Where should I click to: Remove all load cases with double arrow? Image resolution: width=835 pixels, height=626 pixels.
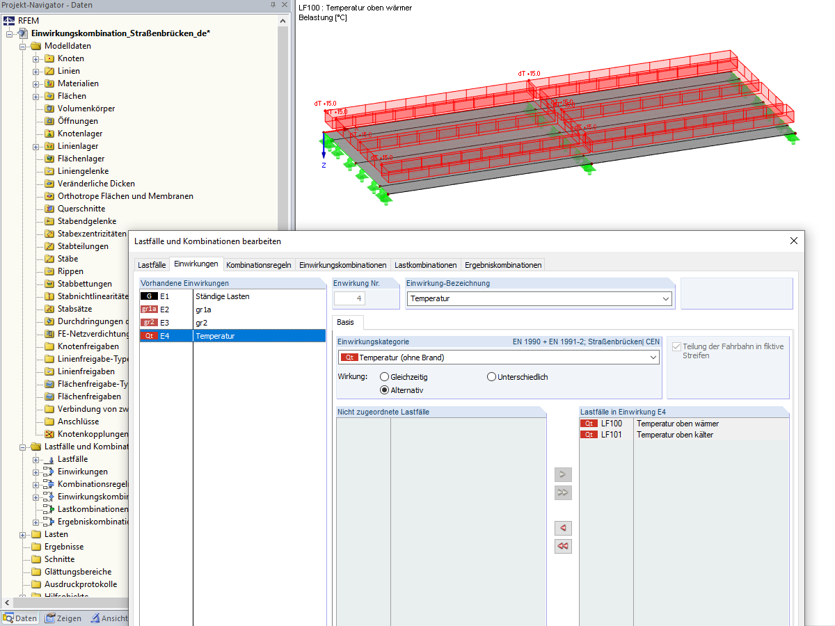[x=563, y=546]
